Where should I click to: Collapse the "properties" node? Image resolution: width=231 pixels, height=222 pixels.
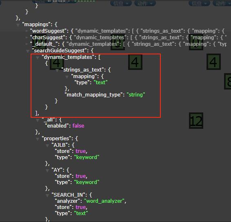[38, 139]
